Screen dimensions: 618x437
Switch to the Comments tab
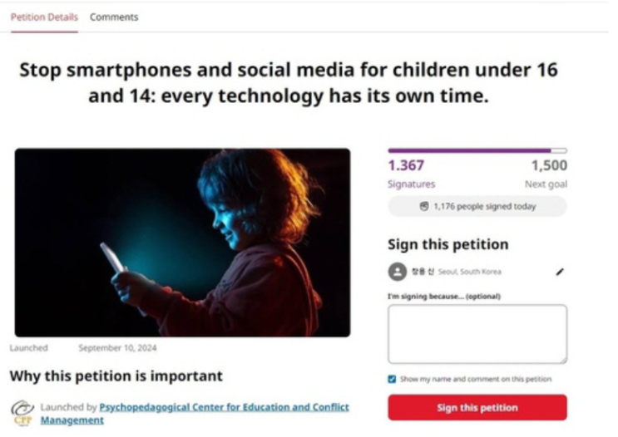click(x=114, y=17)
